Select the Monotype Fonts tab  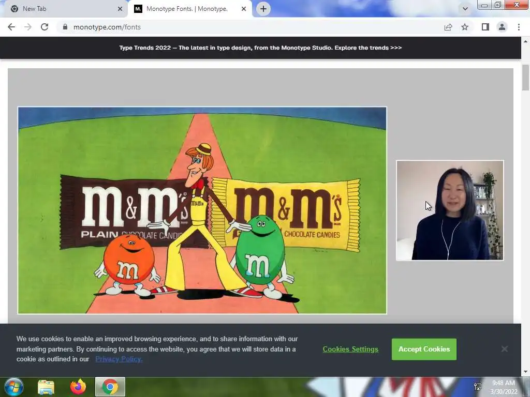[x=189, y=9]
